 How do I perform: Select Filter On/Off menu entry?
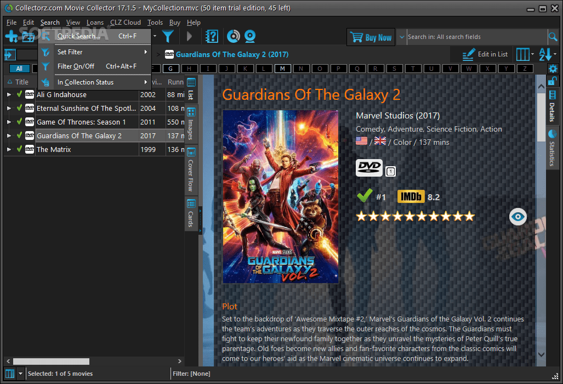[x=95, y=66]
